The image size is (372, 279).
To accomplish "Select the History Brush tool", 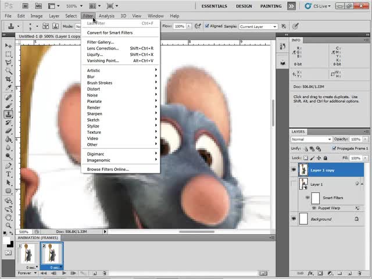I will click(8, 123).
